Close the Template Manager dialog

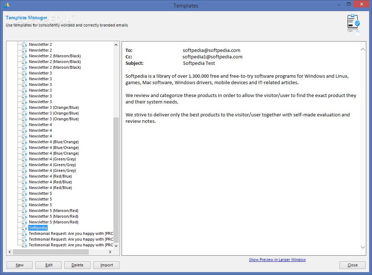pyautogui.click(x=352, y=265)
